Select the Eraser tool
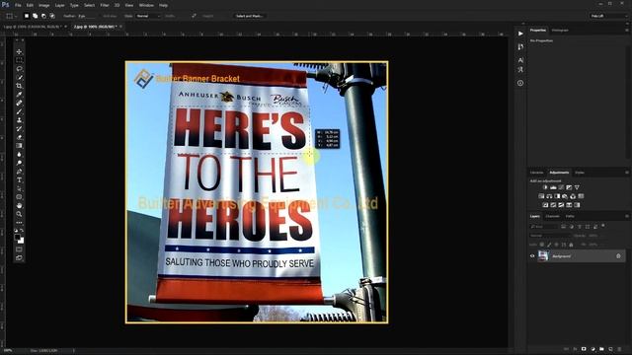Image resolution: width=632 pixels, height=355 pixels. coord(19,137)
